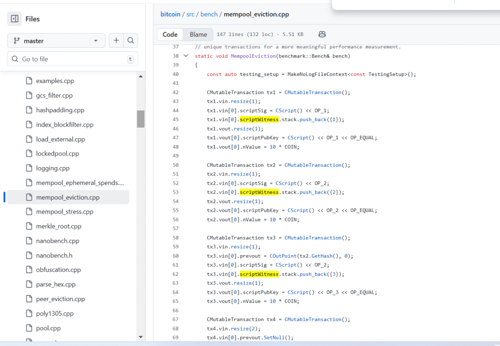Image resolution: width=500 pixels, height=346 pixels.
Task: Open the bench breadcrumb link
Action: 209,14
